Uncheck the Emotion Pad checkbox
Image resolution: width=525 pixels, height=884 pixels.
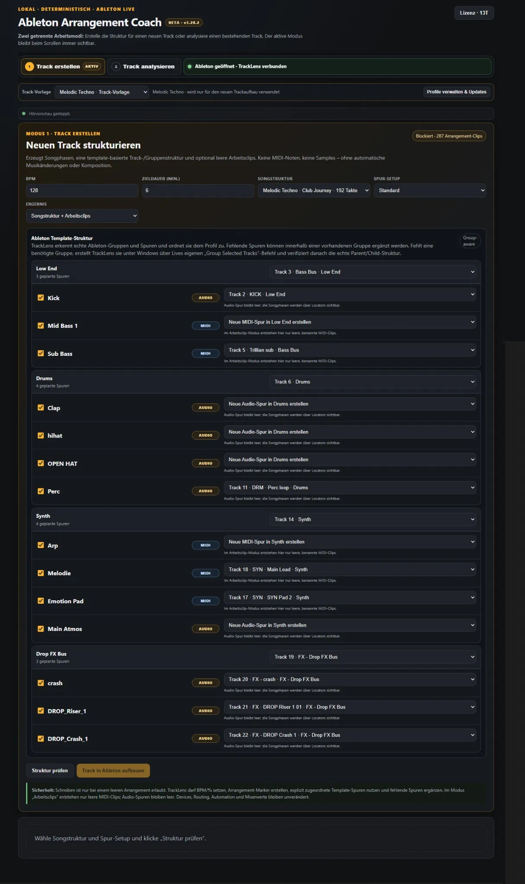(x=41, y=601)
